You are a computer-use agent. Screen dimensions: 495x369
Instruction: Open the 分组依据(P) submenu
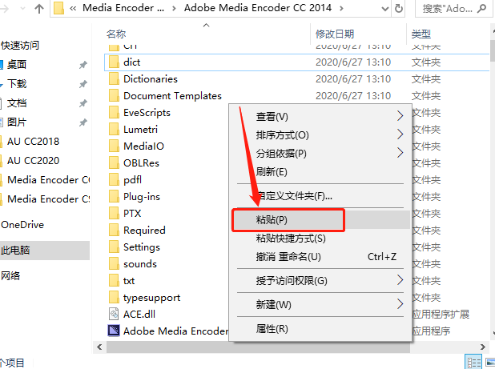click(x=320, y=154)
